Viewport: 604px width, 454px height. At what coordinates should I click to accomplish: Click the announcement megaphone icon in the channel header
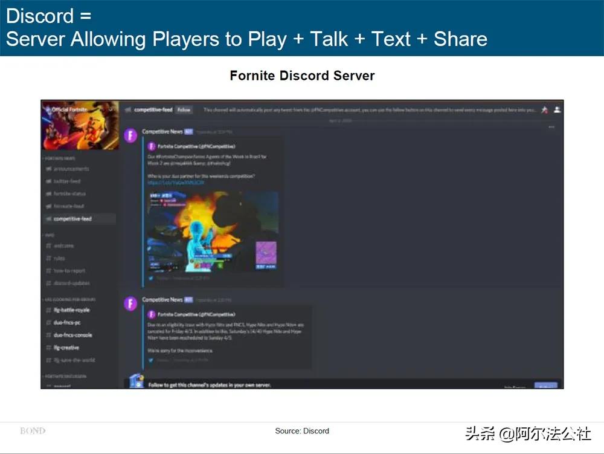128,110
